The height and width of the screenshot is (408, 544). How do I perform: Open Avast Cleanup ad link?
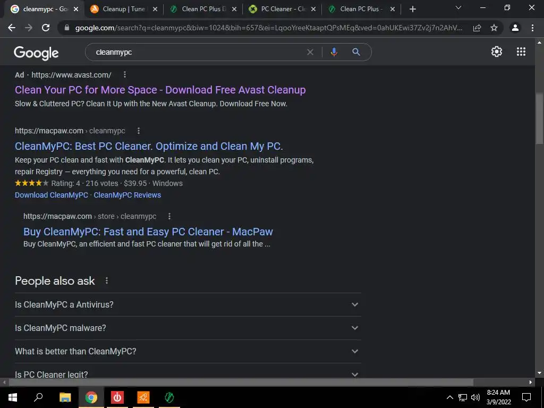[x=160, y=90]
